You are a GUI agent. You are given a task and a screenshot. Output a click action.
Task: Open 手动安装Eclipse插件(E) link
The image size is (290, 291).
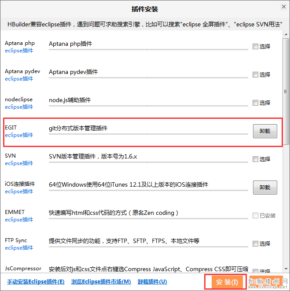(x=36, y=282)
